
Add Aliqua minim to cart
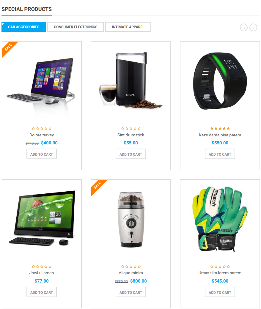(131, 292)
